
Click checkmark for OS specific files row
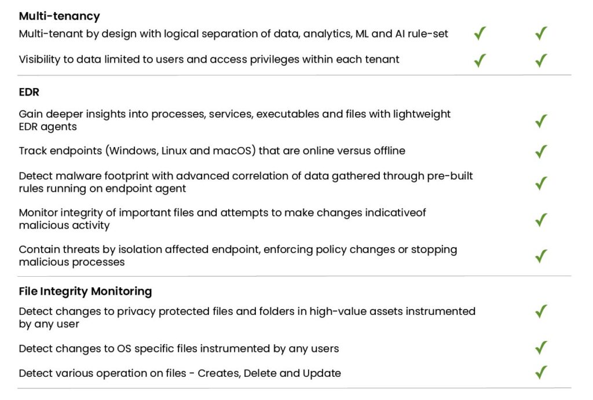[x=541, y=347]
